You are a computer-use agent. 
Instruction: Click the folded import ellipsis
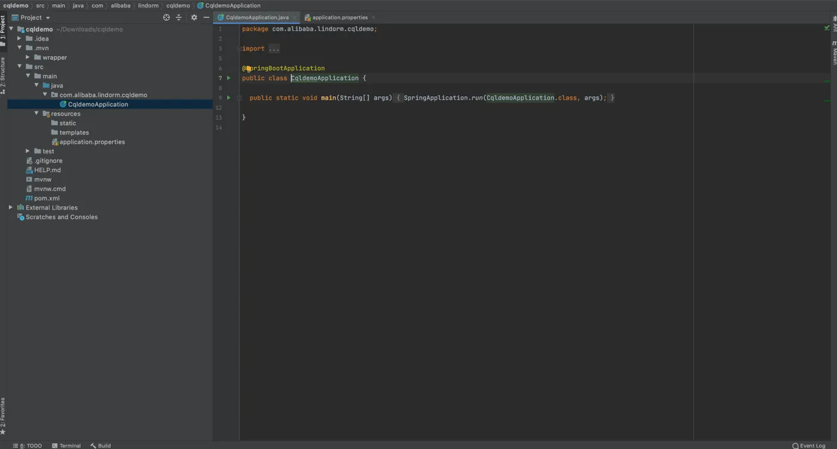(x=274, y=49)
